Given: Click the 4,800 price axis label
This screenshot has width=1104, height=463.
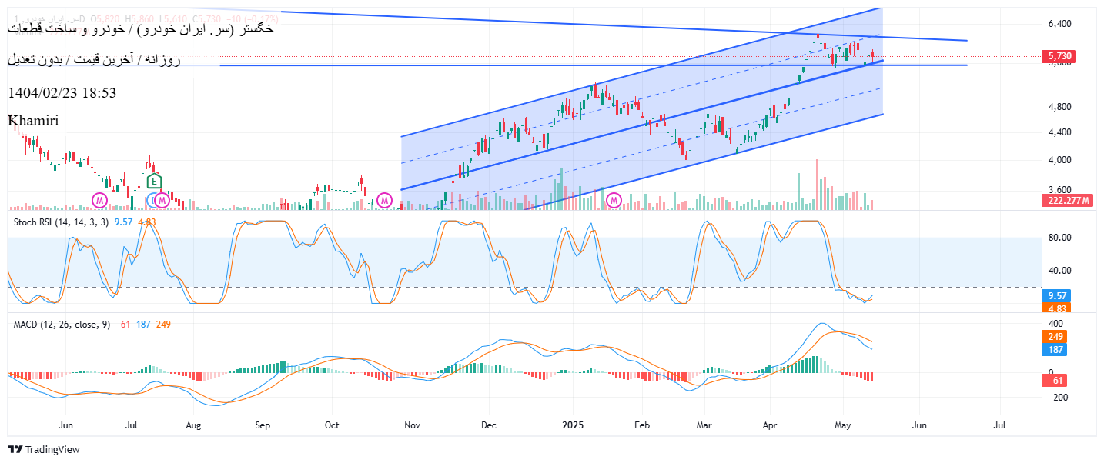Looking at the screenshot, I should point(1060,107).
